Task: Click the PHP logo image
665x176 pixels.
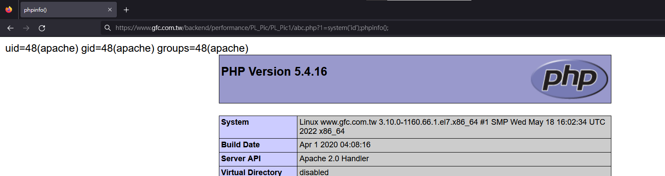Action: (570, 79)
